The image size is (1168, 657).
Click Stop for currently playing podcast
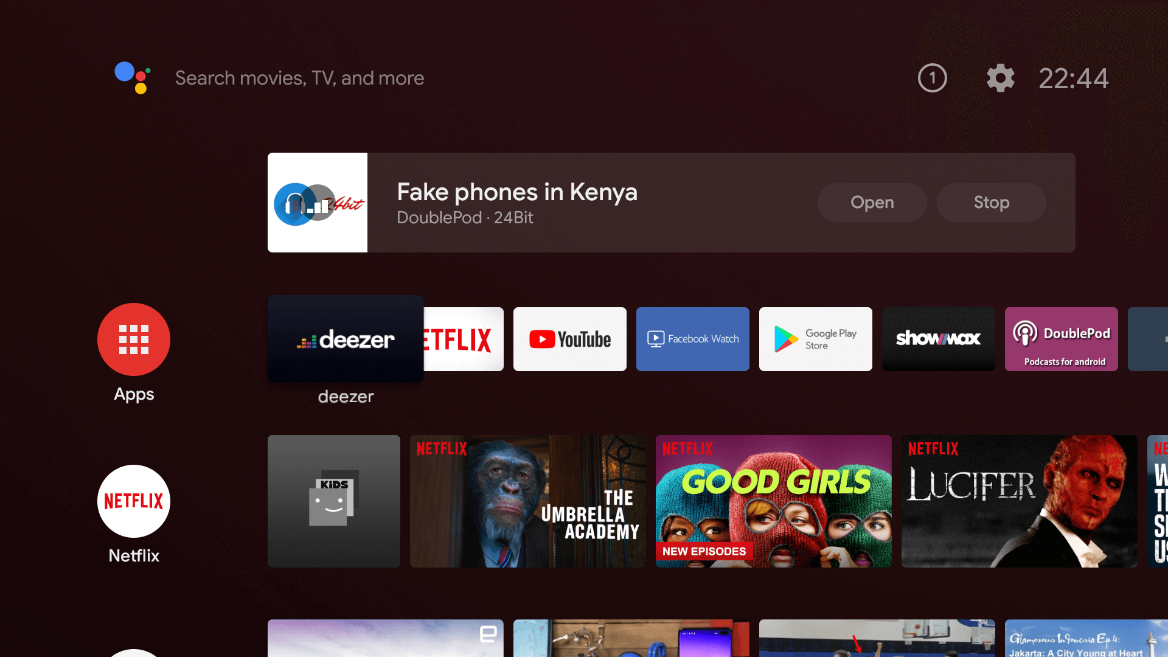[x=992, y=203]
